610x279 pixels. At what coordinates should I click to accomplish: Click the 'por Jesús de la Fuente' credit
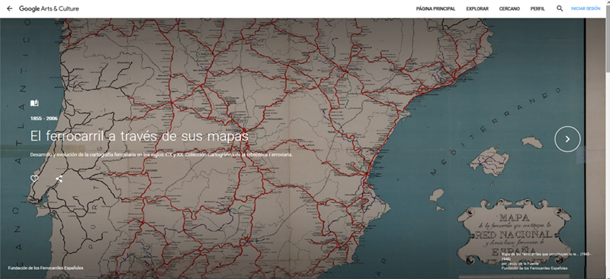click(520, 264)
